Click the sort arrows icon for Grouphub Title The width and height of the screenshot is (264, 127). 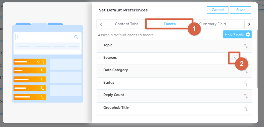[246, 109]
